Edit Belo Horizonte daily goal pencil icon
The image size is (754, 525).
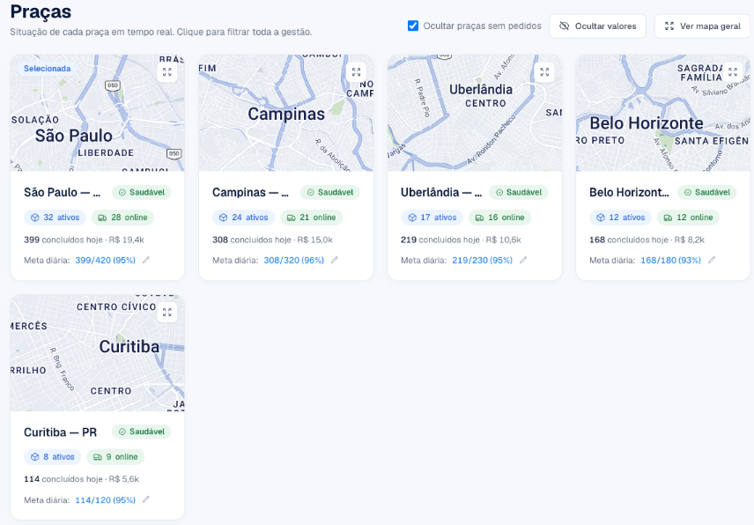pos(712,260)
